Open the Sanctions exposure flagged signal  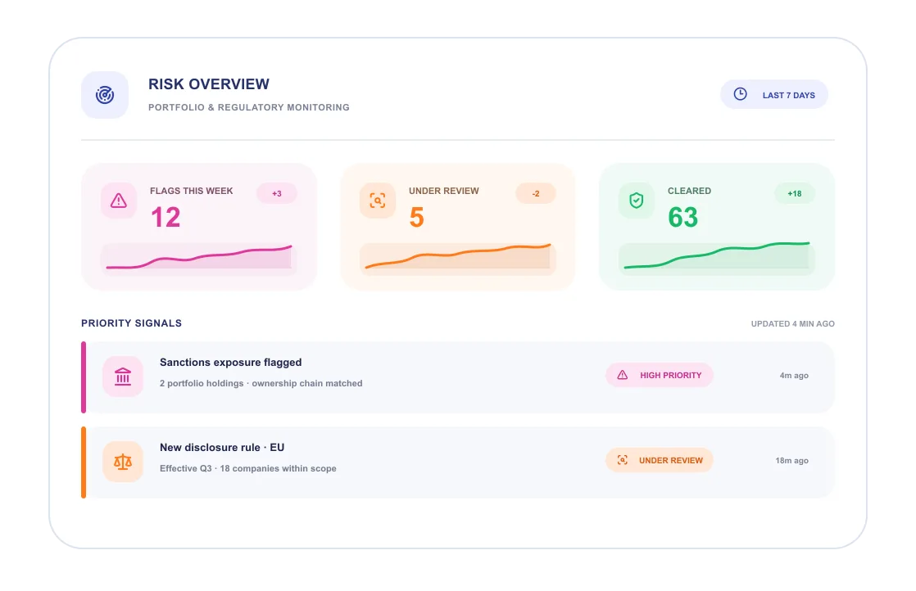(x=458, y=377)
